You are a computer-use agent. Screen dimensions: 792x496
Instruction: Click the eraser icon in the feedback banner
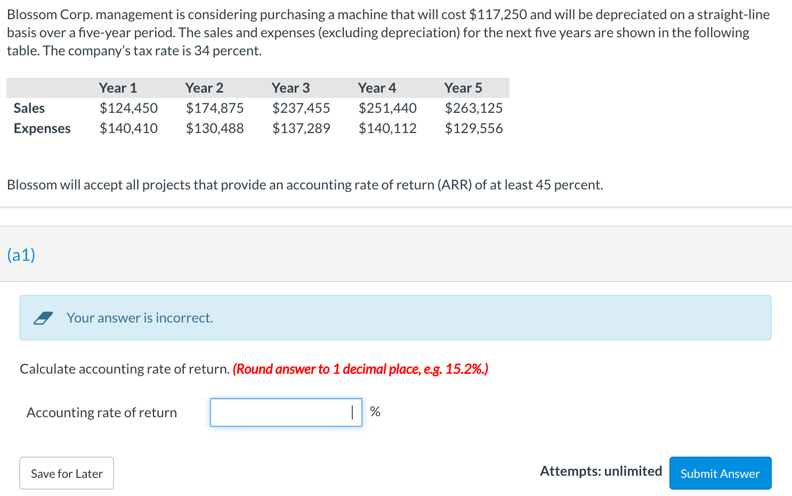(x=44, y=318)
